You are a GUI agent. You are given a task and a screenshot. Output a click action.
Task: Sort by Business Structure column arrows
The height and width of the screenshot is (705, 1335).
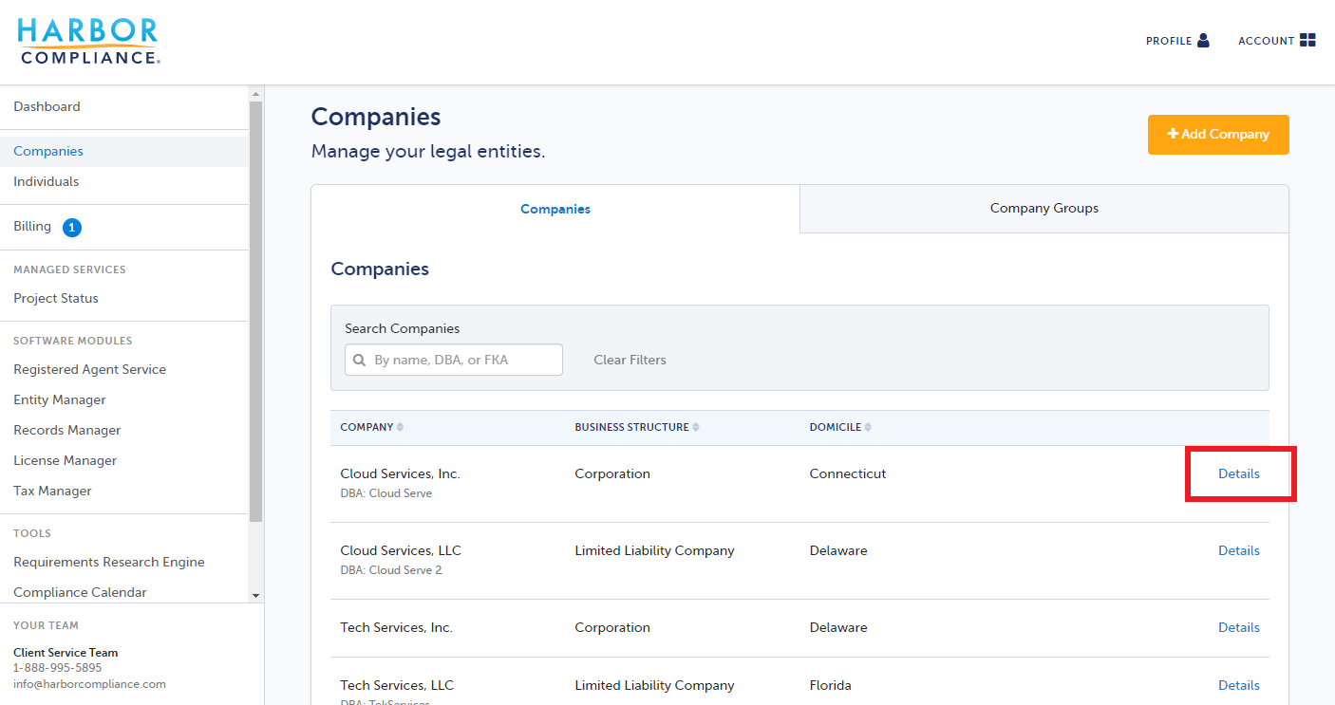point(696,427)
